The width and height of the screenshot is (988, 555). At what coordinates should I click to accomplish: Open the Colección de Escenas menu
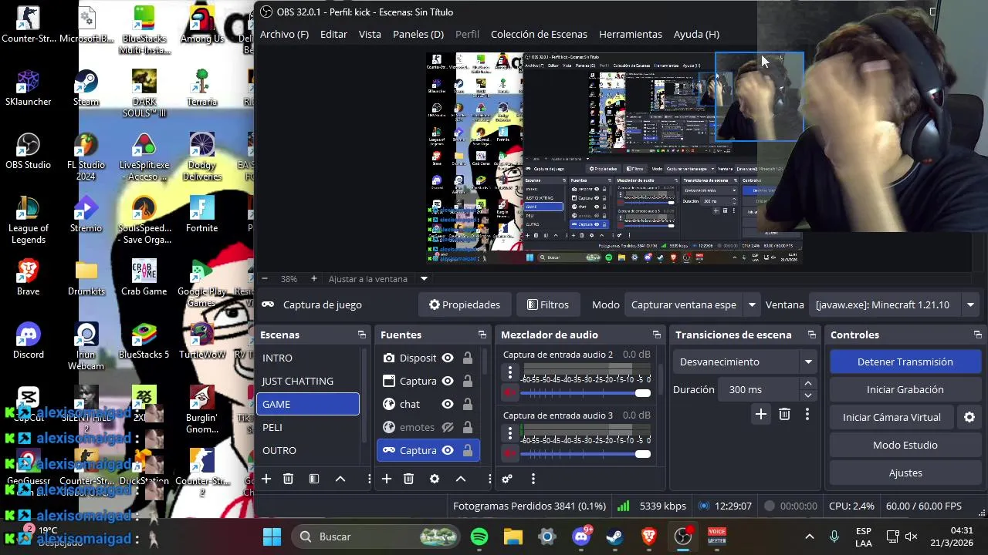(539, 34)
